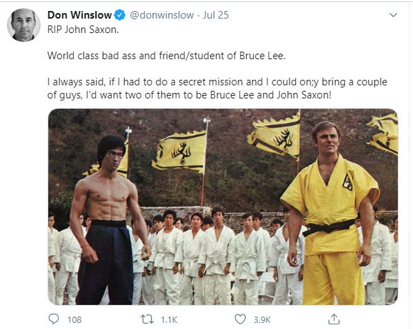Click the reply speech bubble icon

[54, 319]
